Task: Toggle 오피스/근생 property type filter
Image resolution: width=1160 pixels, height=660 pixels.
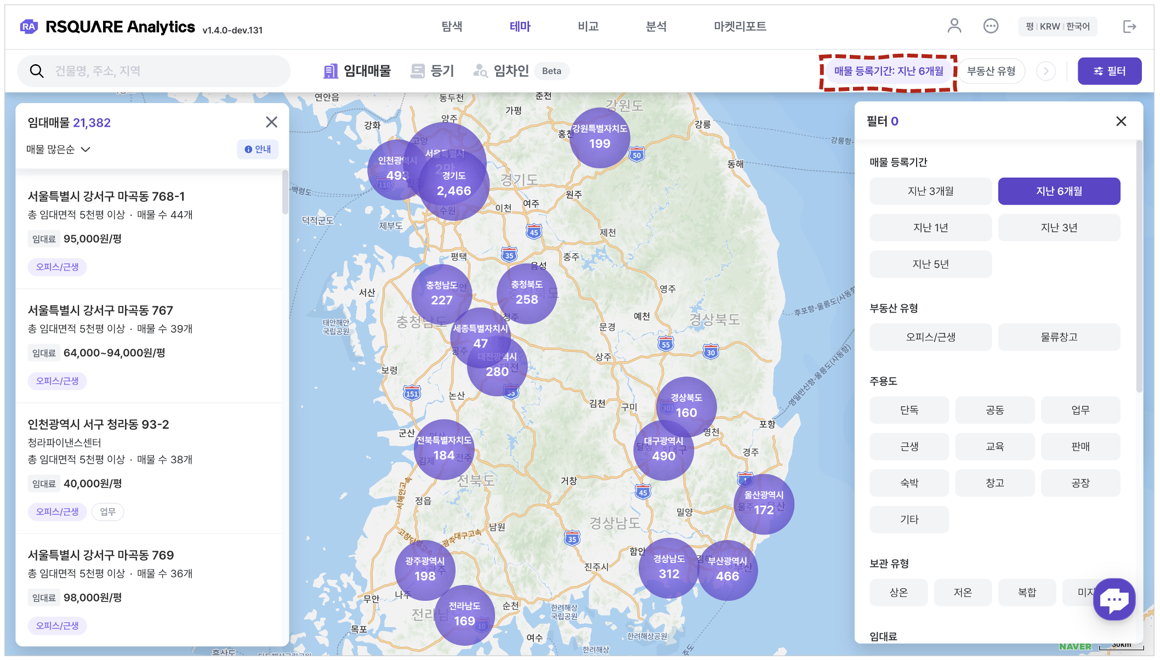Action: point(930,337)
